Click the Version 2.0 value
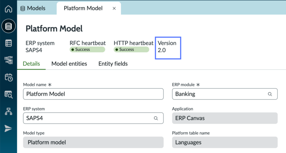Screen dimensions: 286x153 coord(162,50)
